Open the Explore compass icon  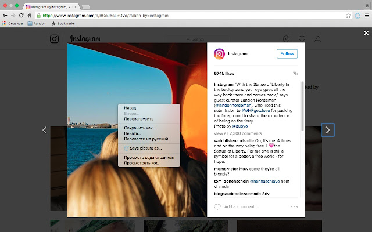[x=287, y=39]
